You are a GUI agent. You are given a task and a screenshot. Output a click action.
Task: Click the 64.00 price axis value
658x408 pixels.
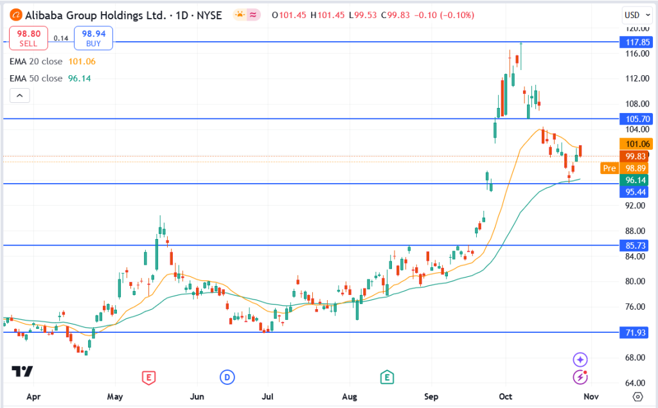(x=637, y=383)
